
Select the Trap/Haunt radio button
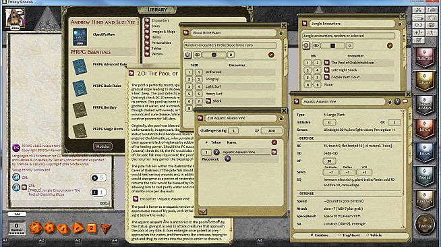339,235
